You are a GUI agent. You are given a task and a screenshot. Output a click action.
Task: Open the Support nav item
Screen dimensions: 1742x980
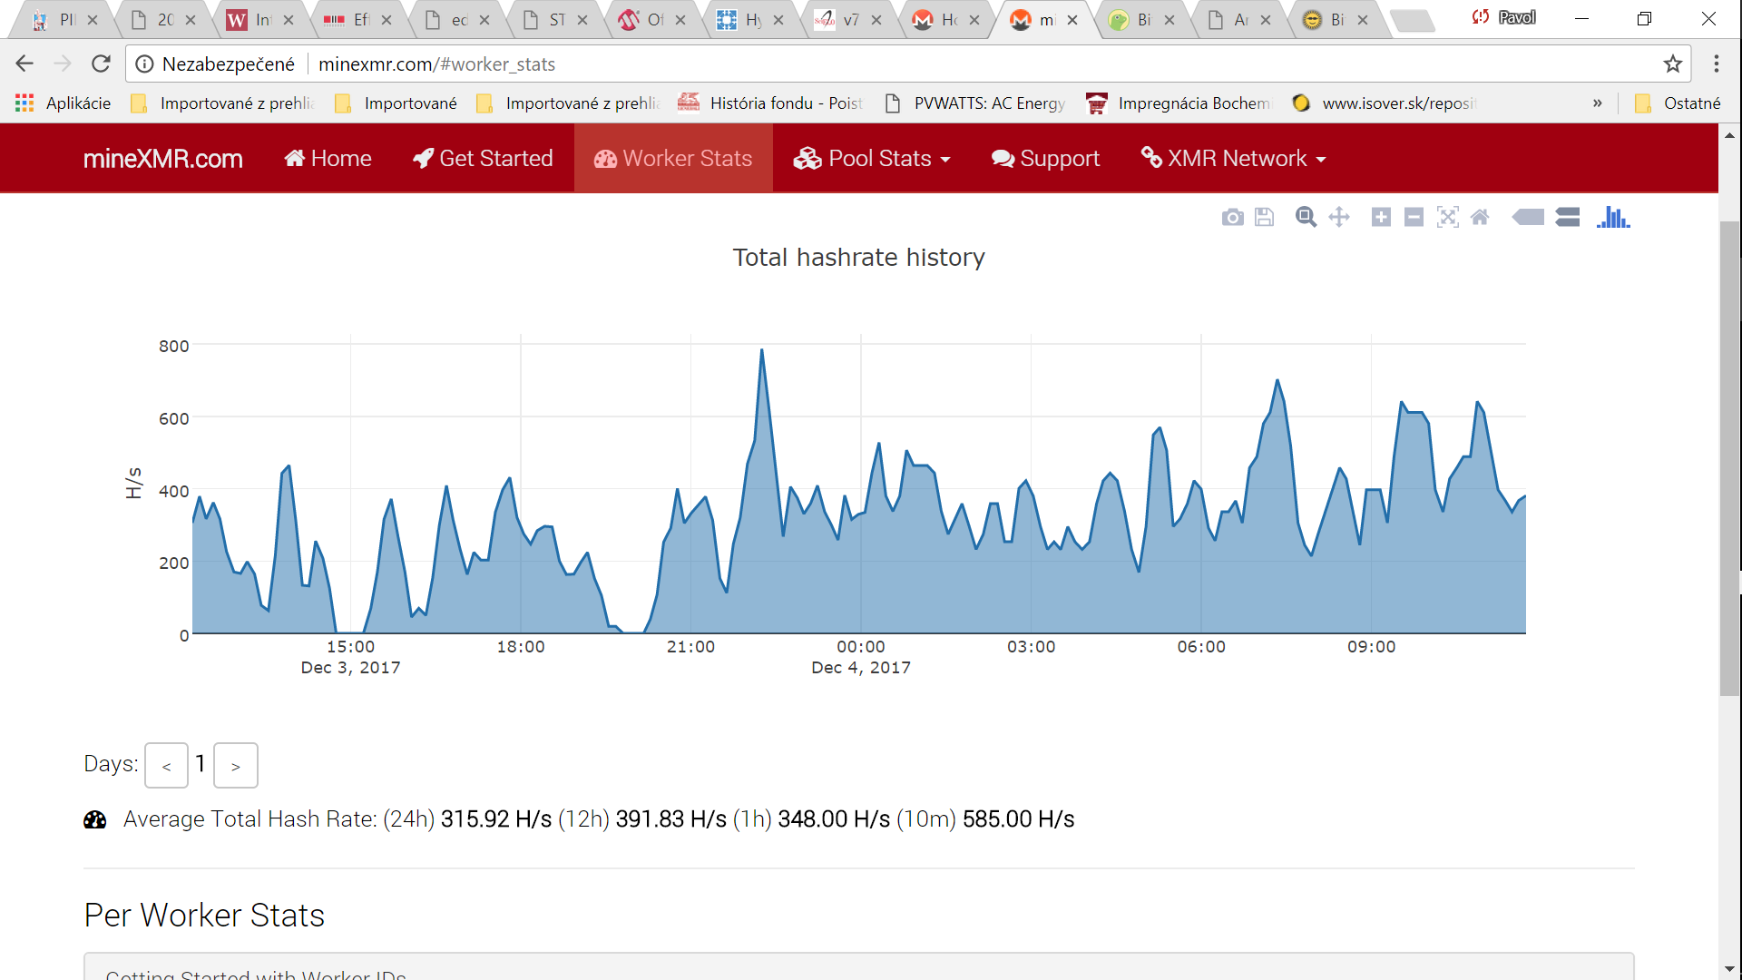point(1045,159)
